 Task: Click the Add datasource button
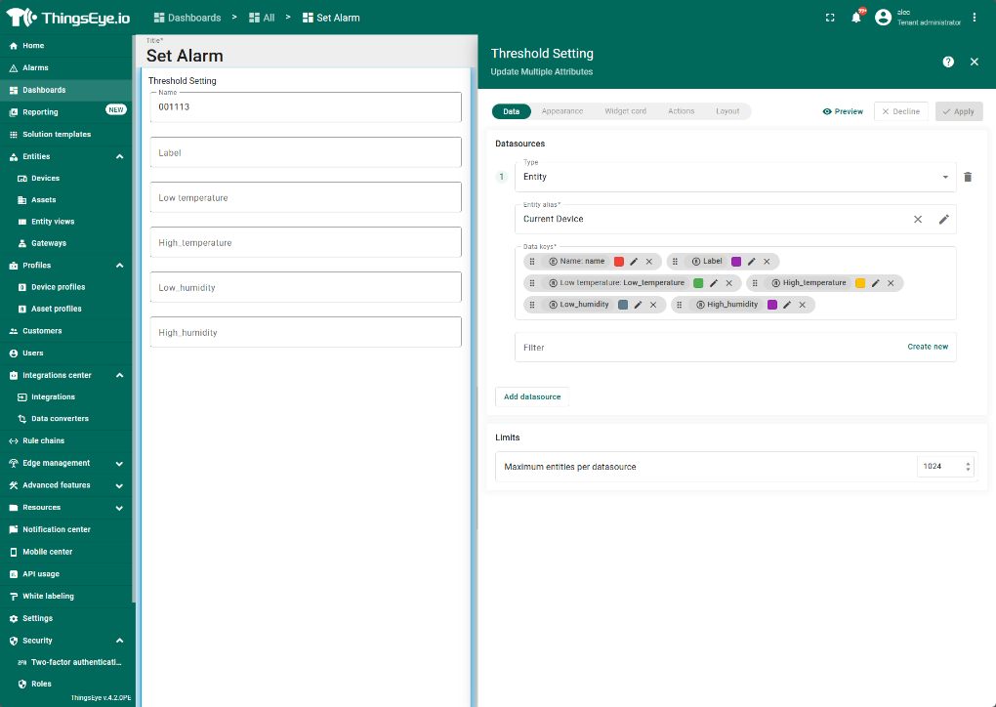(x=532, y=396)
